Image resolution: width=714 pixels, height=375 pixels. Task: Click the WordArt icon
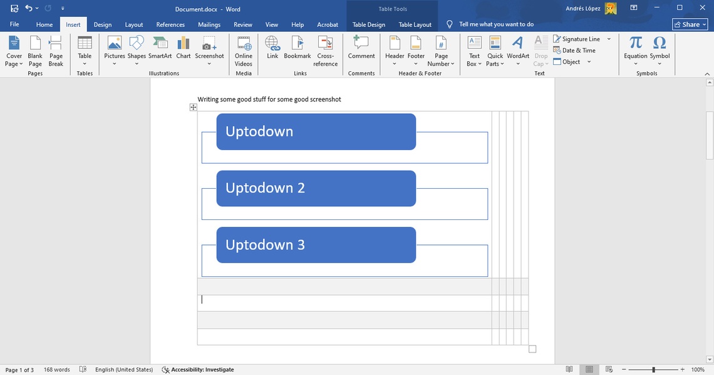pyautogui.click(x=518, y=49)
